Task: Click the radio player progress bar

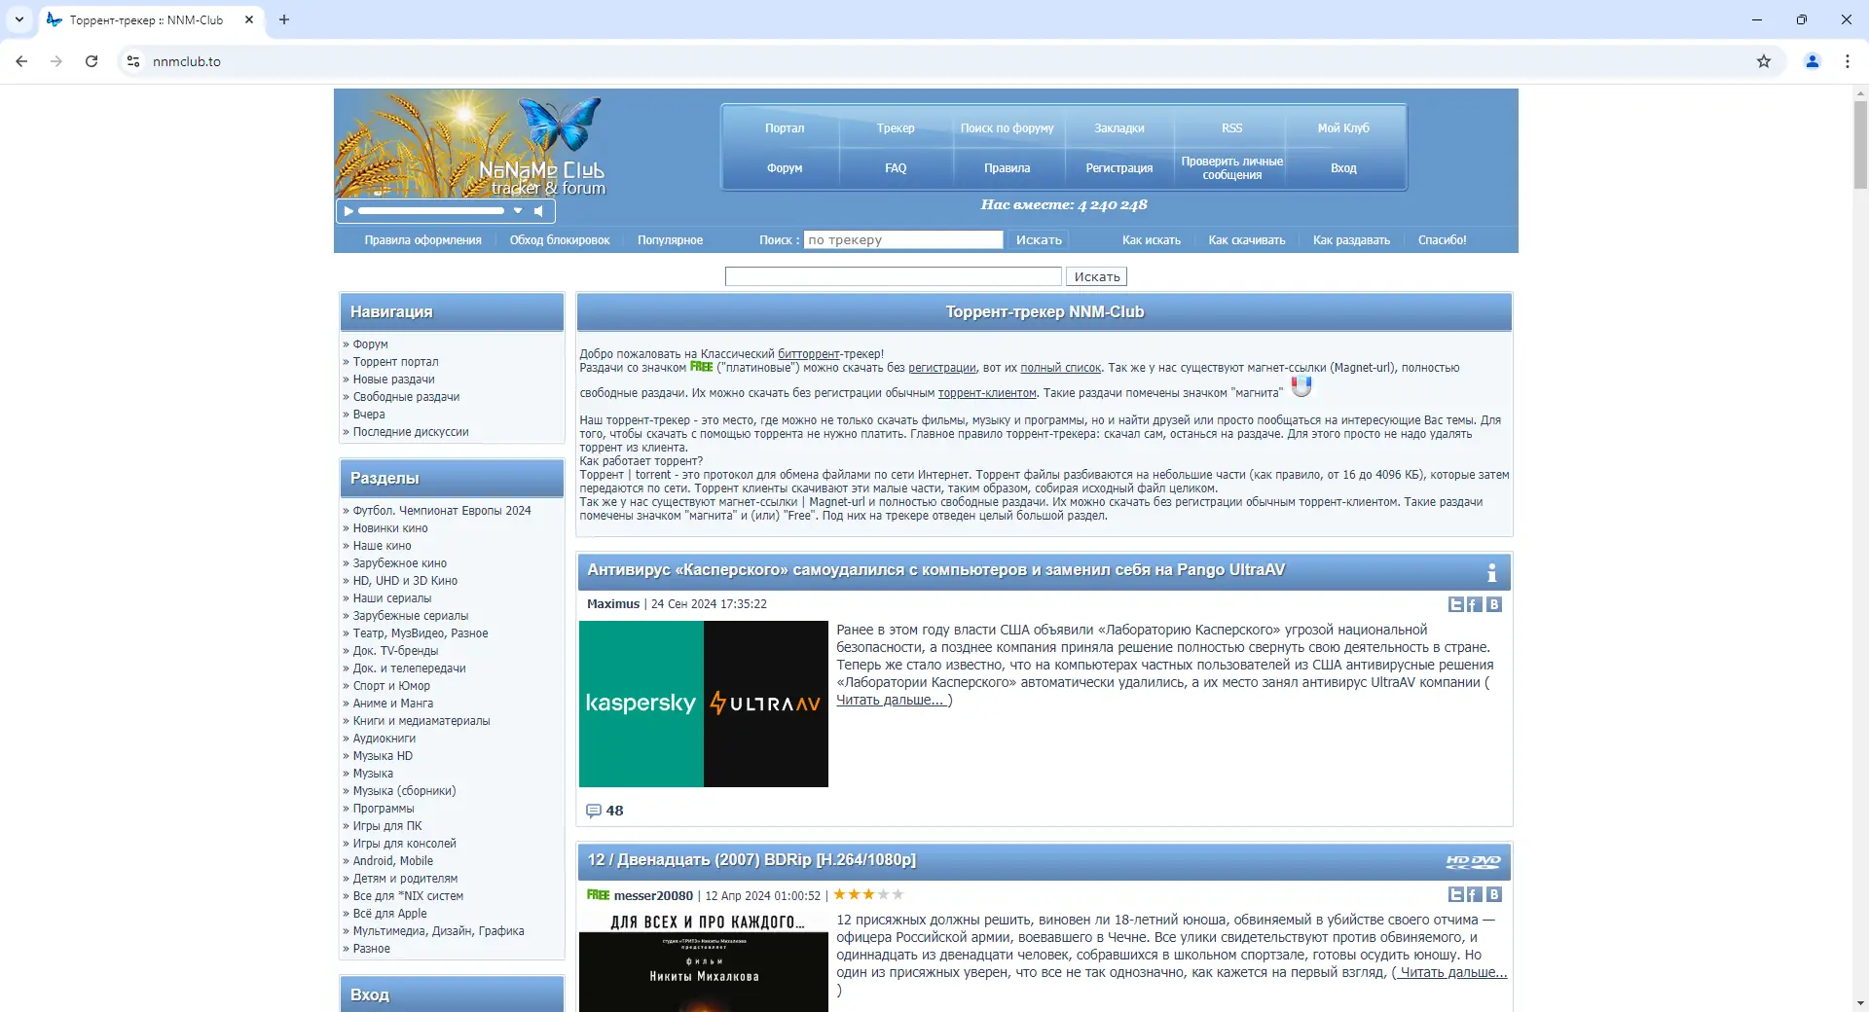Action: coord(431,211)
